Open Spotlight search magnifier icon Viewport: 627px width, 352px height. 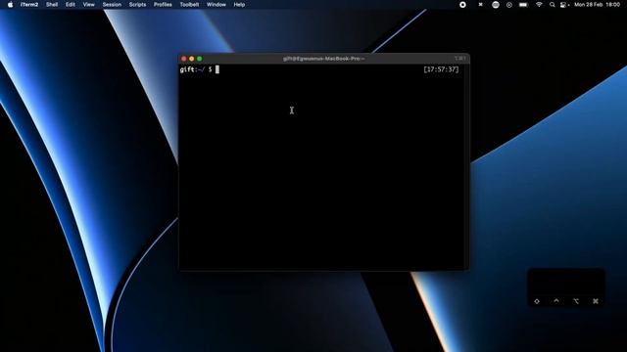pos(553,5)
